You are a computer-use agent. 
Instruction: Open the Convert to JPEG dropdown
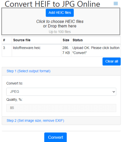tap(61, 92)
